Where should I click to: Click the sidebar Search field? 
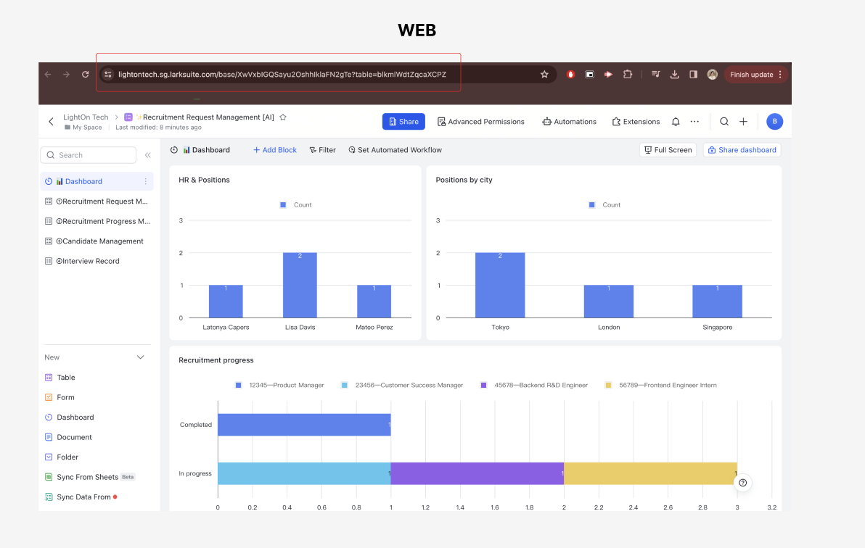coord(89,155)
